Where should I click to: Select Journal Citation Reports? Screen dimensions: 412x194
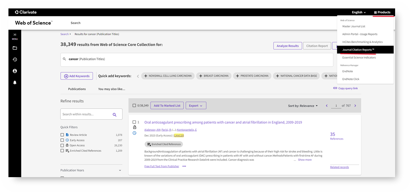pyautogui.click(x=365, y=49)
